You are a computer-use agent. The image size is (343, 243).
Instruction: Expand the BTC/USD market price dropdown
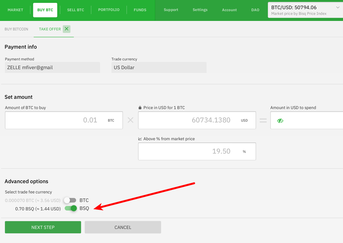tap(337, 8)
